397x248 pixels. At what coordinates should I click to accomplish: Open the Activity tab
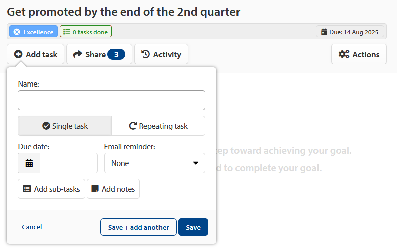(162, 54)
